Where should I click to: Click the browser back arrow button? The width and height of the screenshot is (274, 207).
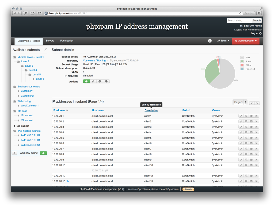[15, 13]
